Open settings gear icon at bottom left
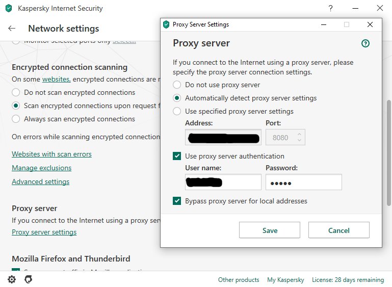The image size is (392, 287). coord(12,279)
